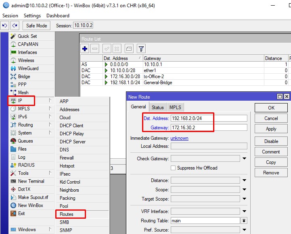291x234 pixels.
Task: Click the Gateway input field
Action: coord(209,128)
